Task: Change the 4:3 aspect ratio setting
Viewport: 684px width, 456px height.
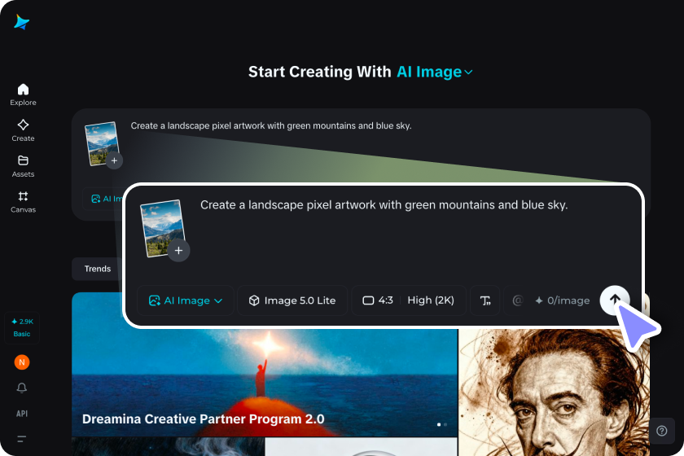Action: (378, 300)
